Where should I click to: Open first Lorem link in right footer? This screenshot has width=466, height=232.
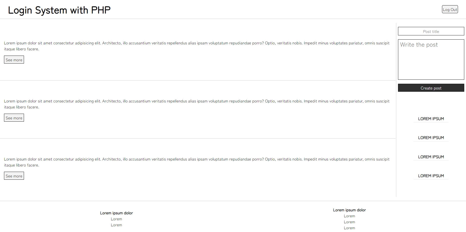(x=349, y=216)
